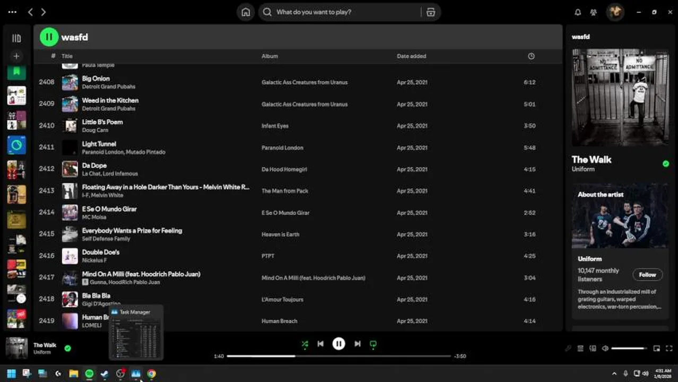Open Spotify from the Windows taskbar
Image resolution: width=678 pixels, height=382 pixels.
coord(89,374)
